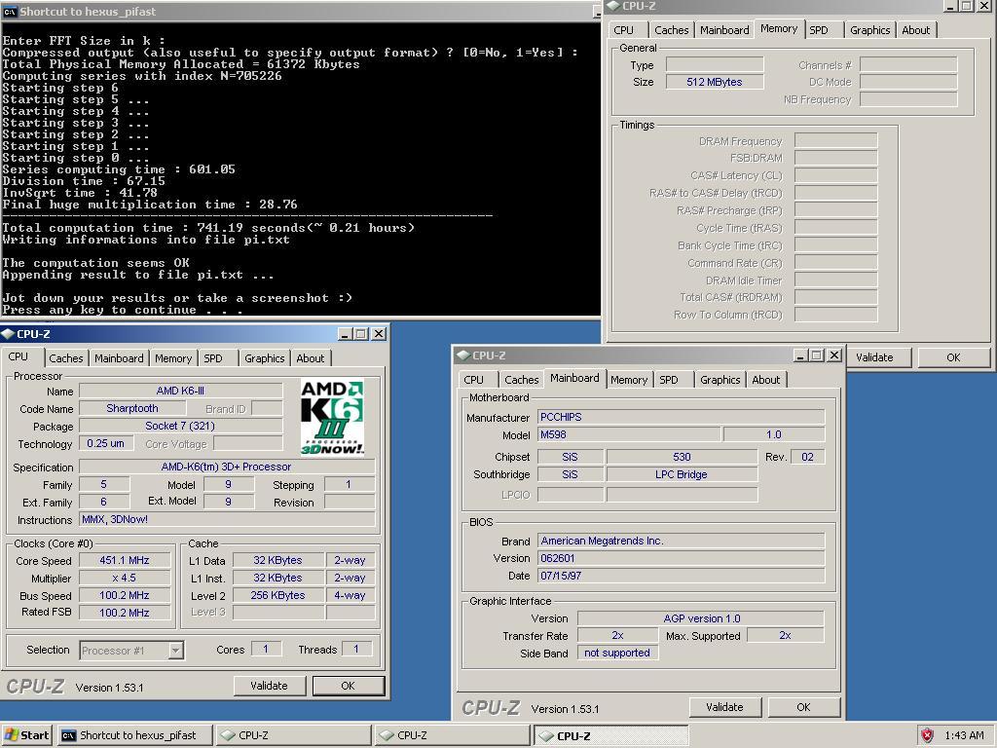Activate the third highlighted CPU-Z taskbar button

[x=610, y=735]
